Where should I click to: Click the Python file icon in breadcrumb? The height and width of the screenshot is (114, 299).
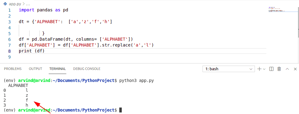point(5,4)
